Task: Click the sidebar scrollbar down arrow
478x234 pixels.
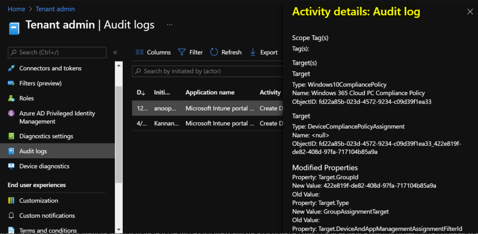Action: [x=119, y=230]
